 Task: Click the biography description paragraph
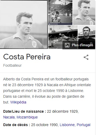click(47, 91)
